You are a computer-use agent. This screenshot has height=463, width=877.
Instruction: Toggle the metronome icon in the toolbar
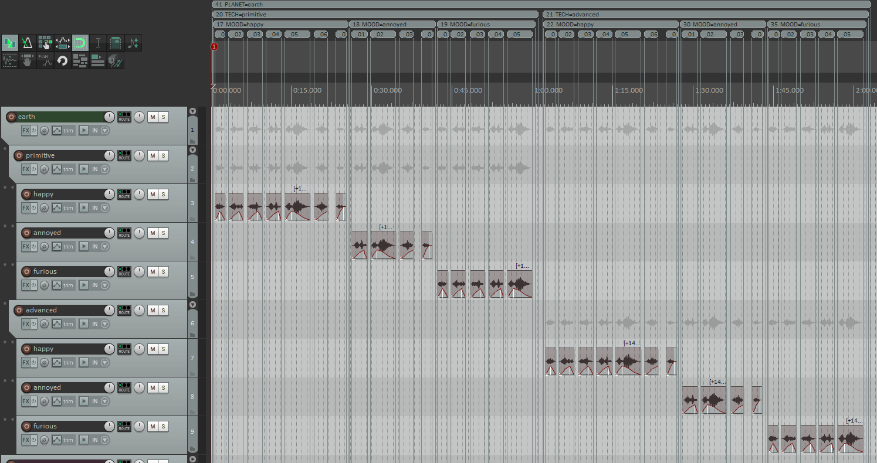27,43
